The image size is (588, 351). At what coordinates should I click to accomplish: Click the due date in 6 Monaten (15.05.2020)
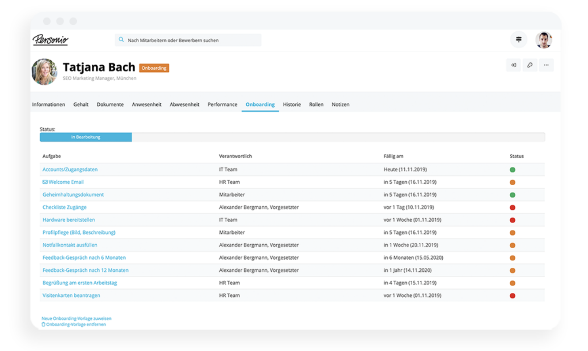tap(414, 258)
